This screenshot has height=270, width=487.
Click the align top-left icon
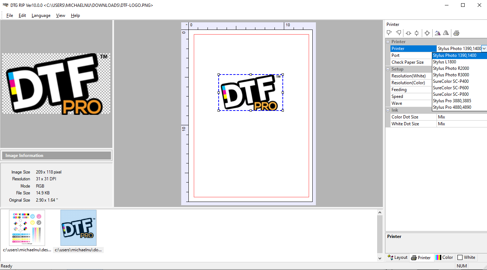[389, 33]
